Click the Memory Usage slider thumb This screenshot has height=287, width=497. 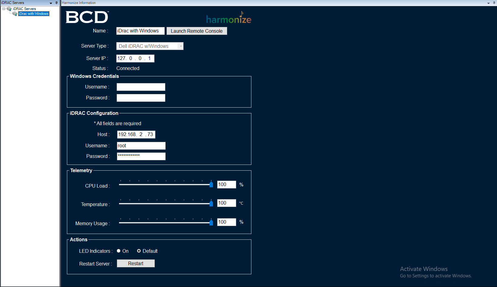(211, 223)
